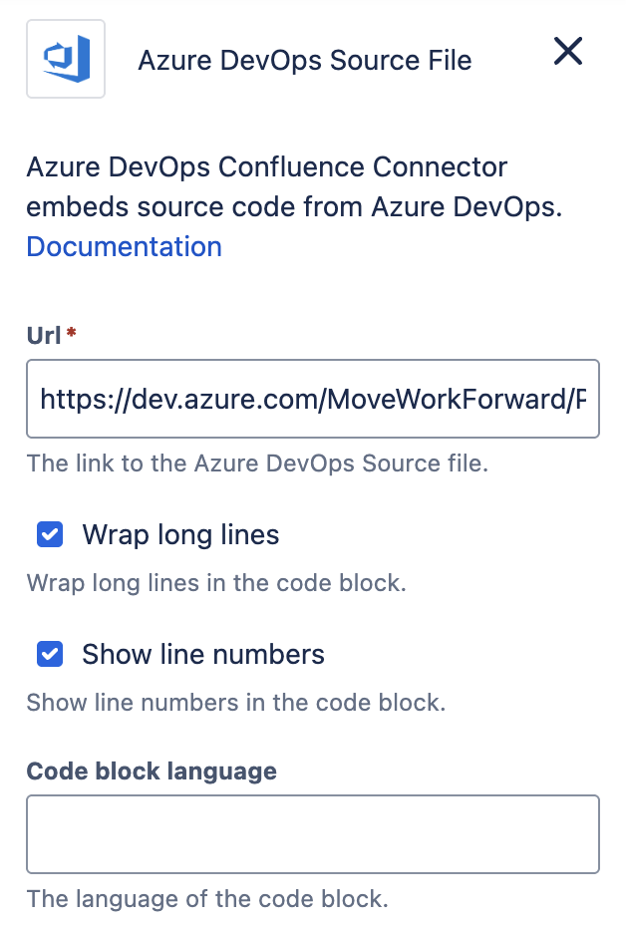Focus the Code block language field
The width and height of the screenshot is (626, 925).
[312, 833]
